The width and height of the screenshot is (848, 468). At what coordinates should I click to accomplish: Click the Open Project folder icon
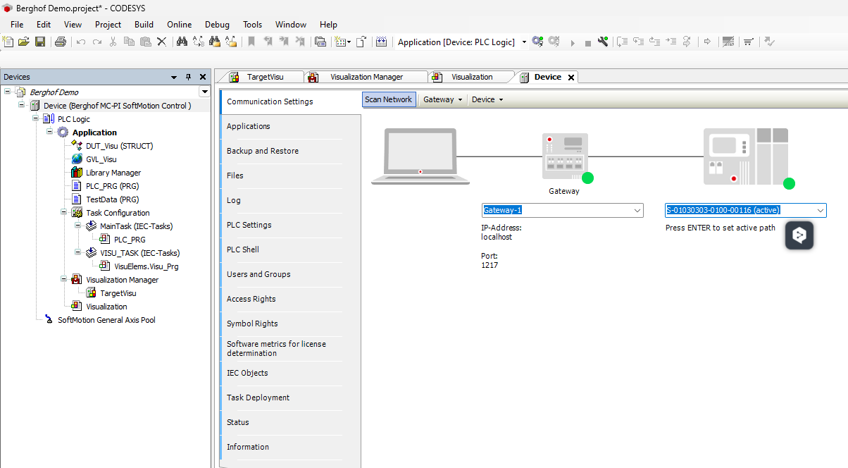[x=24, y=42]
